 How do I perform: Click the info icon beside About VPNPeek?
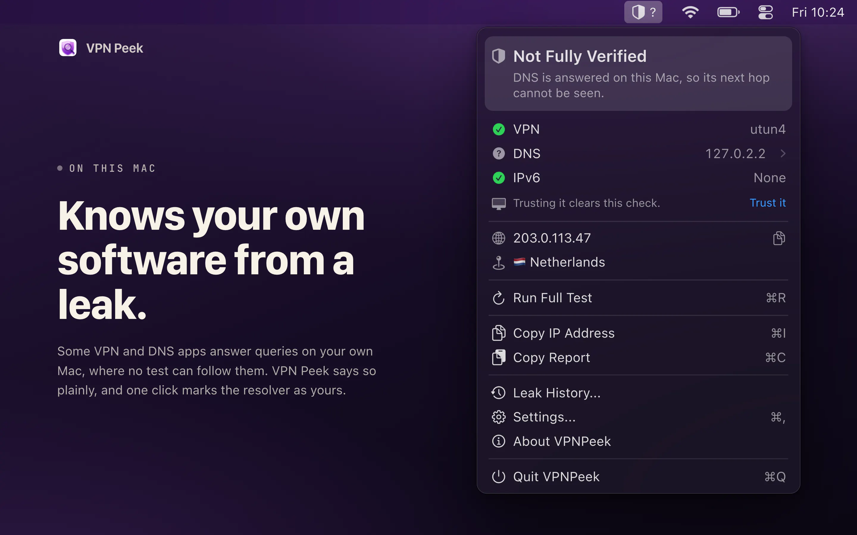499,441
